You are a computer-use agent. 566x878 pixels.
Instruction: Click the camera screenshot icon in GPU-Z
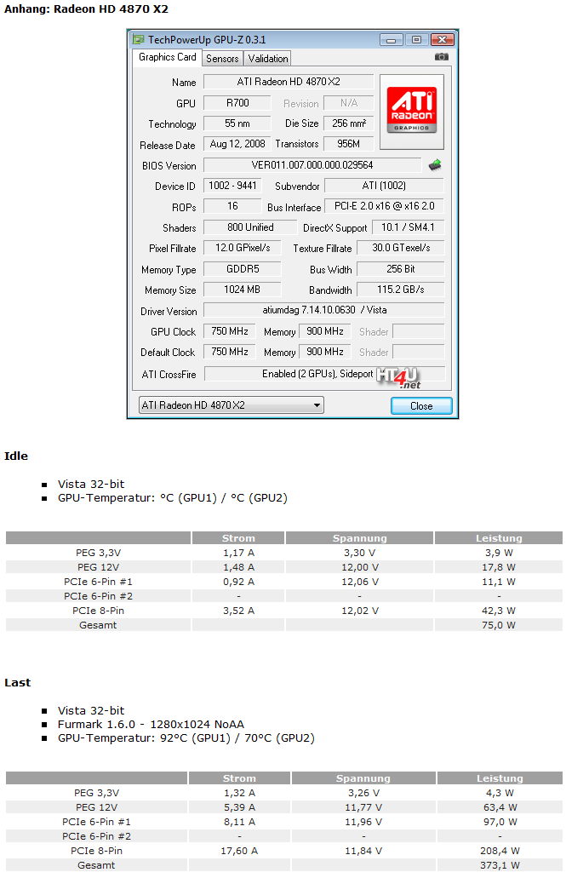coord(441,57)
